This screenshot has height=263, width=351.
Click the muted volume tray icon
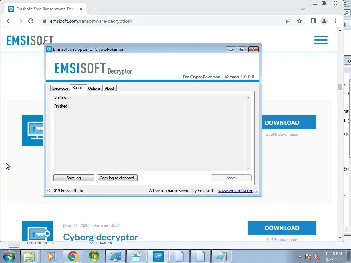(x=316, y=256)
